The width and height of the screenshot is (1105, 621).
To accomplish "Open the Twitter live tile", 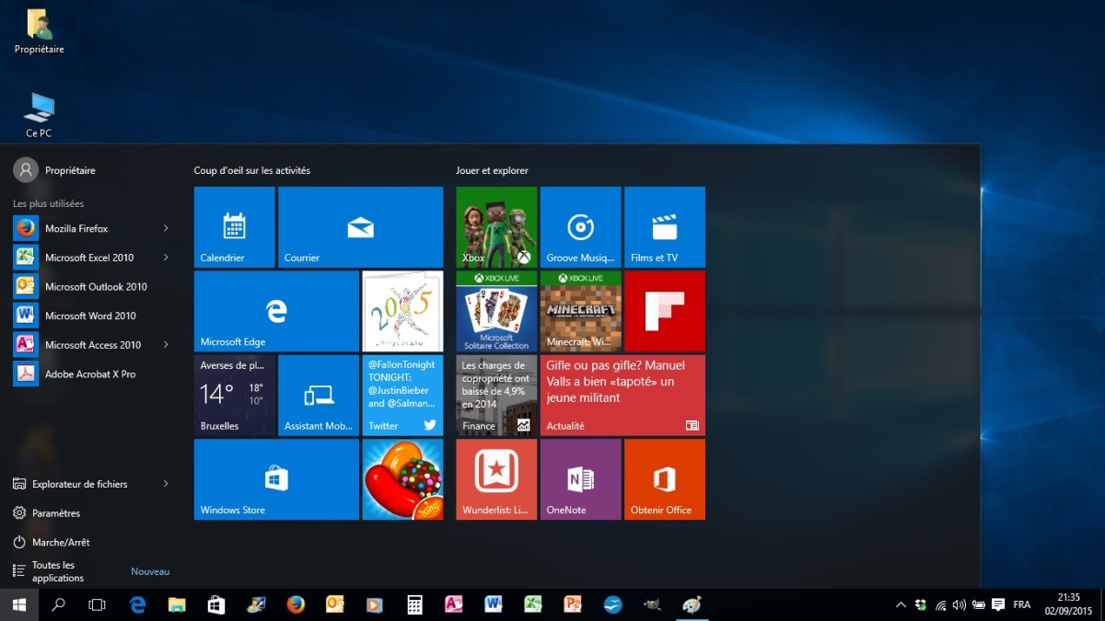I will pyautogui.click(x=402, y=396).
